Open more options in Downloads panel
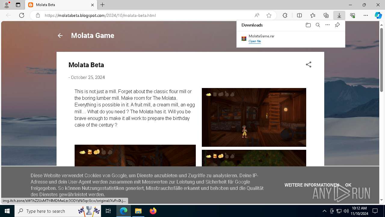Image resolution: width=385 pixels, height=217 pixels. click(328, 25)
